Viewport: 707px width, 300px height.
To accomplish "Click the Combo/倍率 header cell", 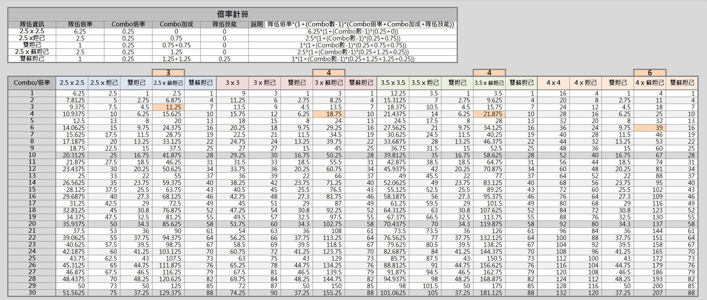I will tap(32, 83).
